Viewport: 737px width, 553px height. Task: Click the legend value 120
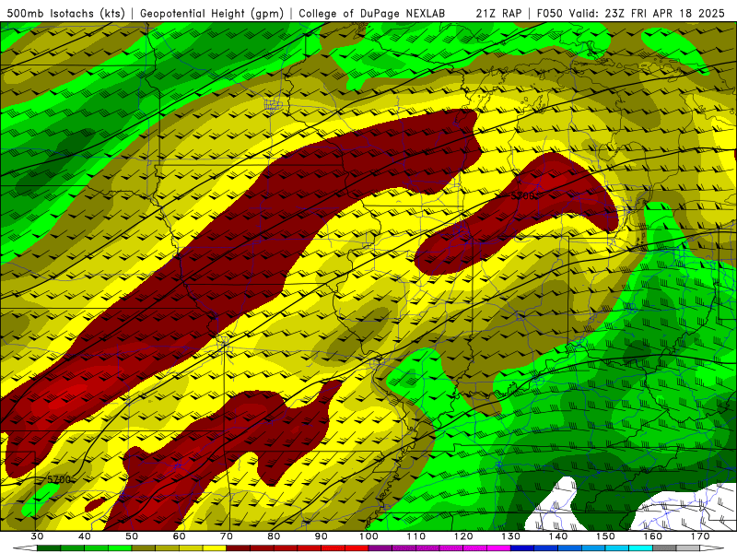click(463, 536)
